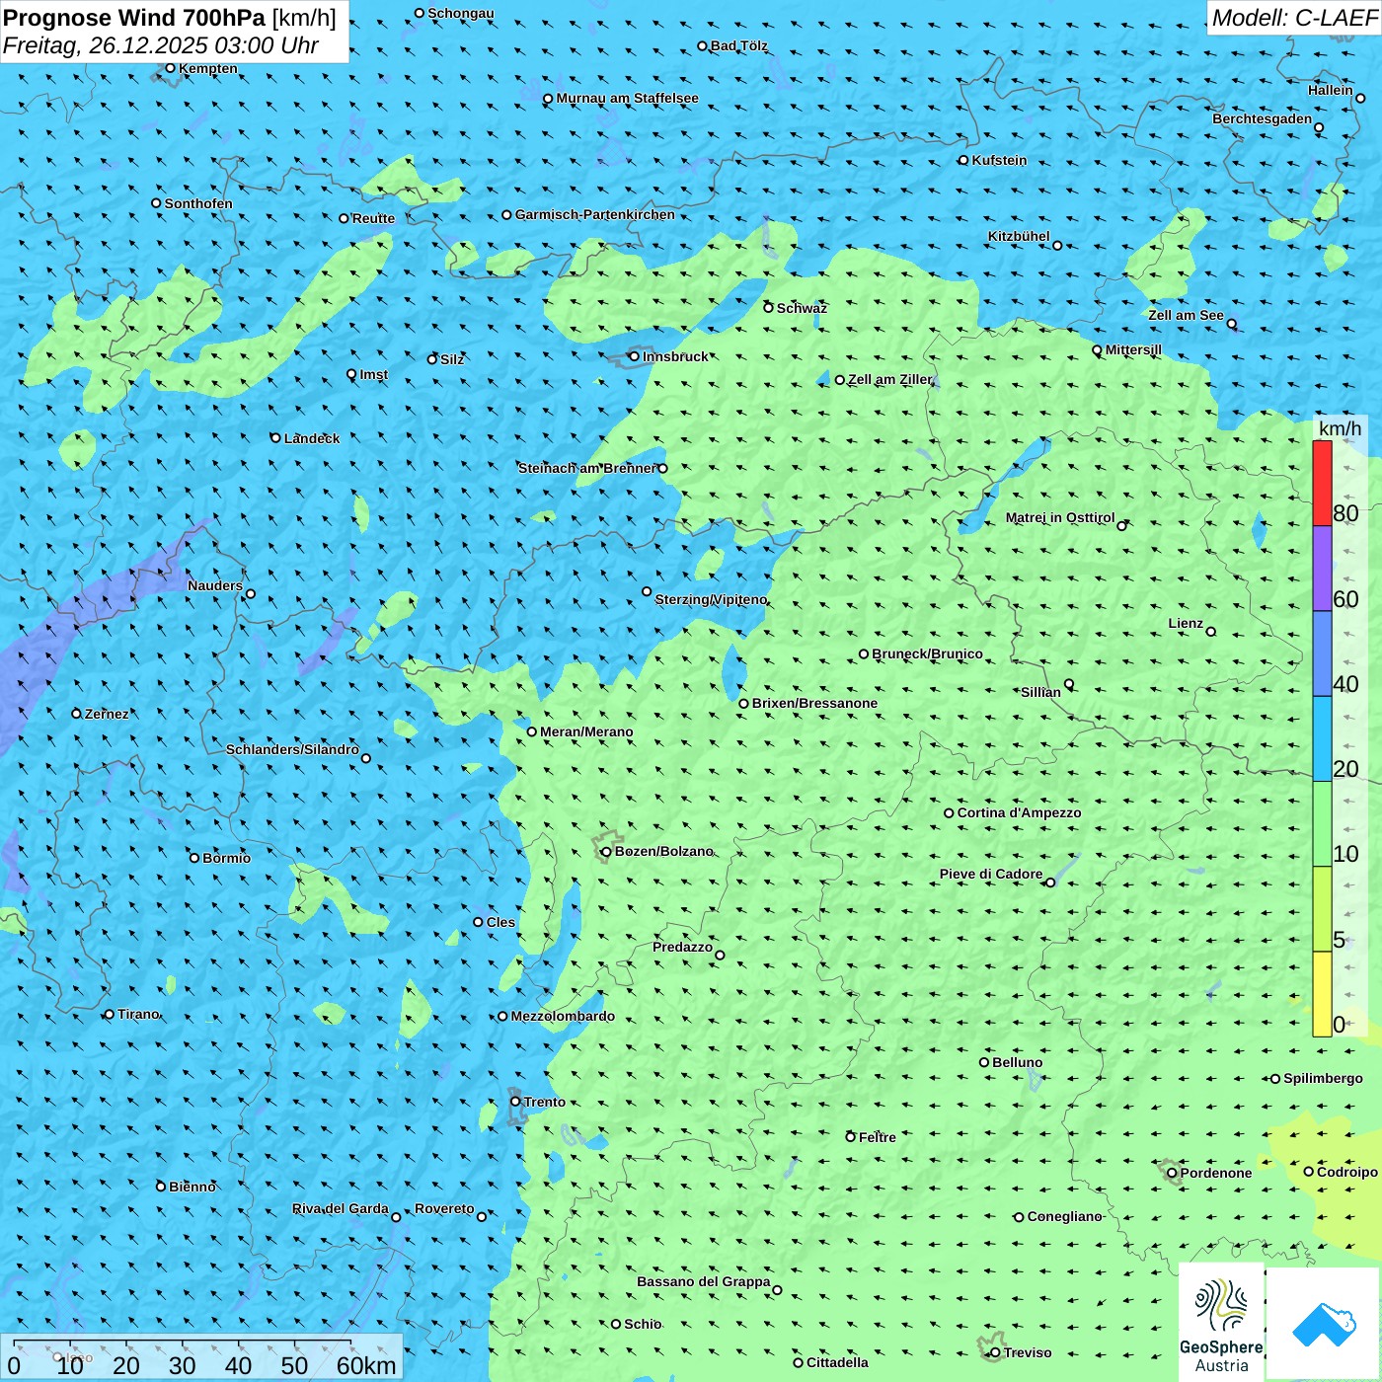Click the Kitzbühel location dot

1057,245
